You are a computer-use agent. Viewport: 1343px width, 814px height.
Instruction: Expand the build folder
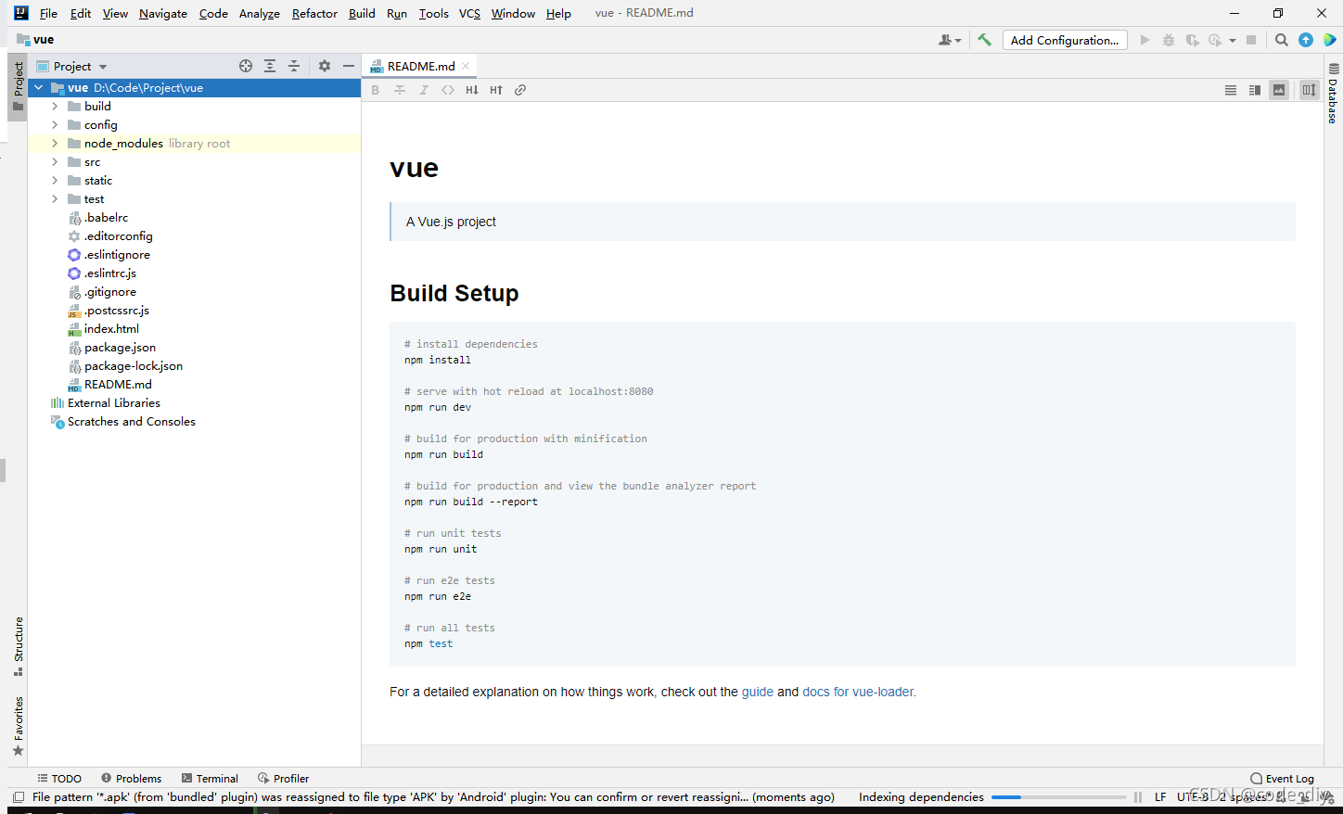[55, 107]
